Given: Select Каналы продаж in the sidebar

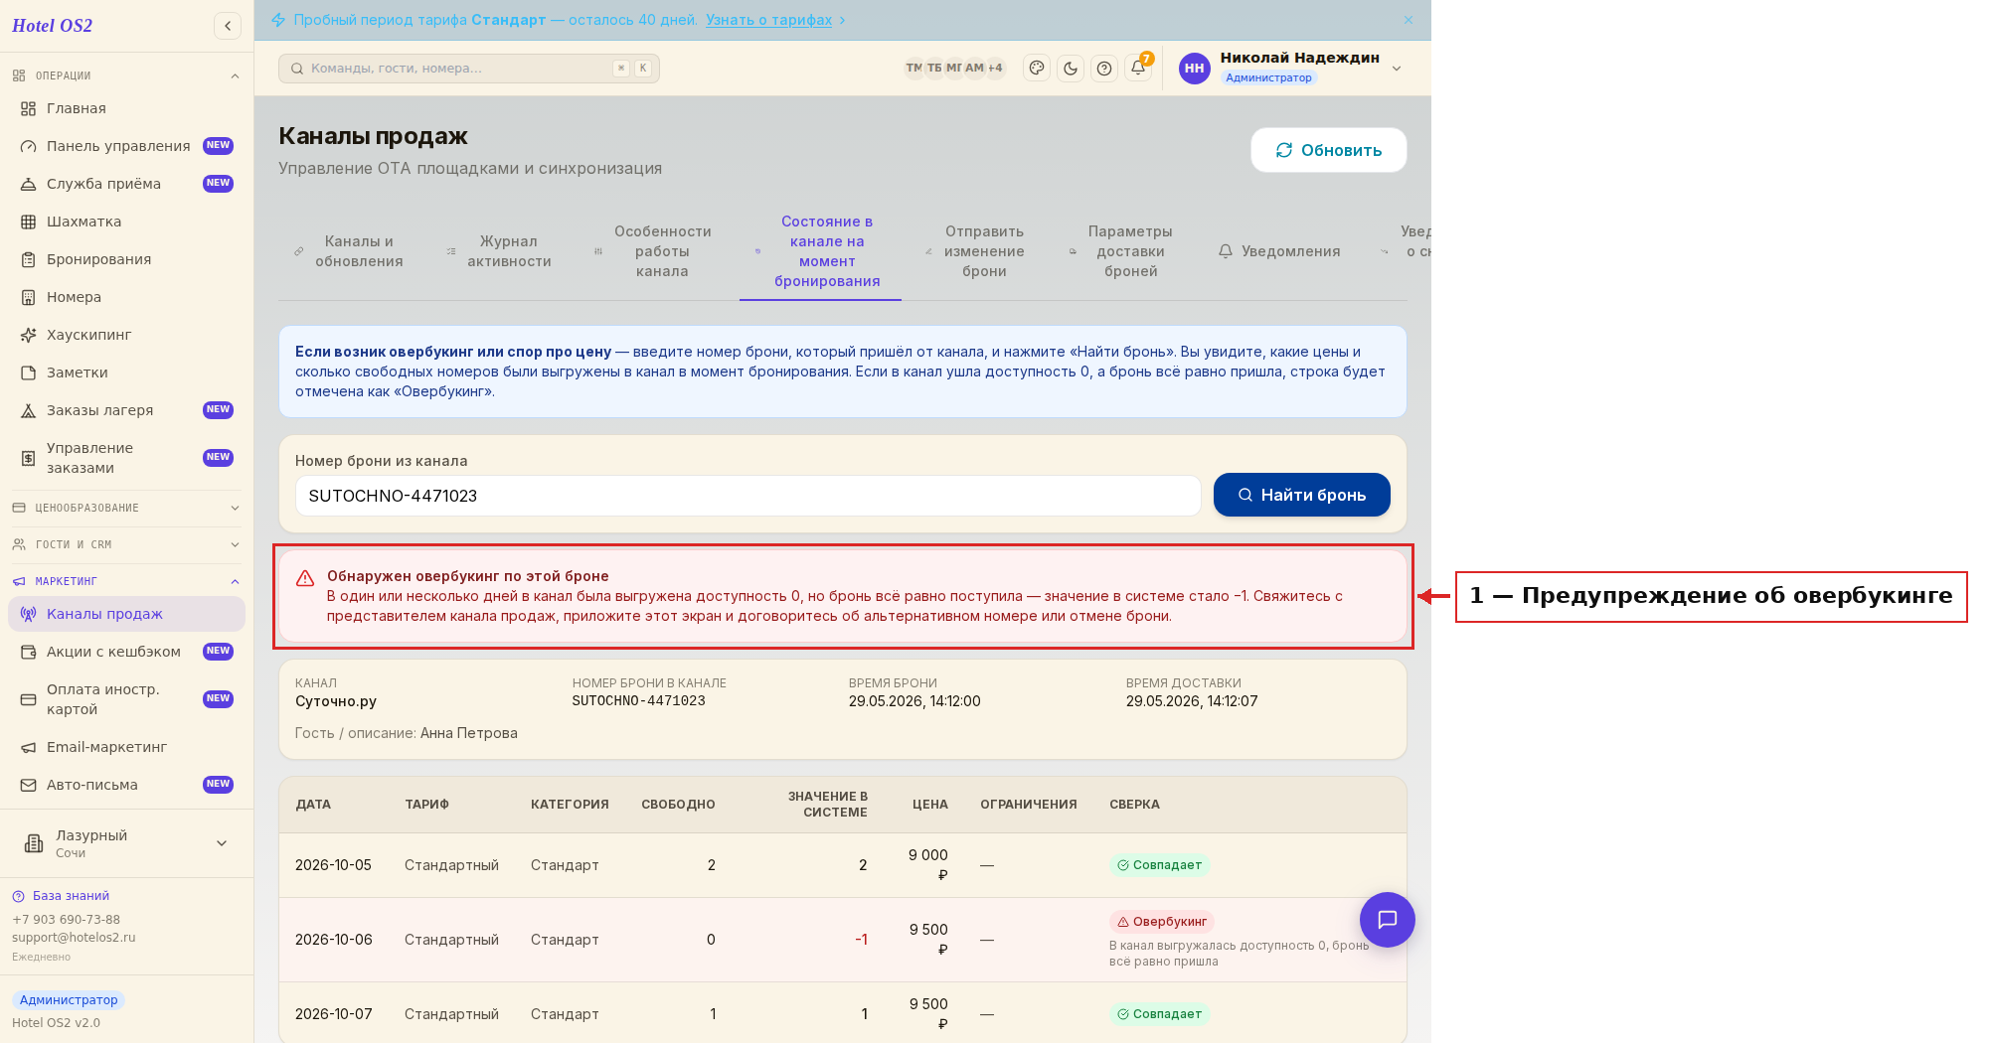Looking at the screenshot, I should pos(126,614).
